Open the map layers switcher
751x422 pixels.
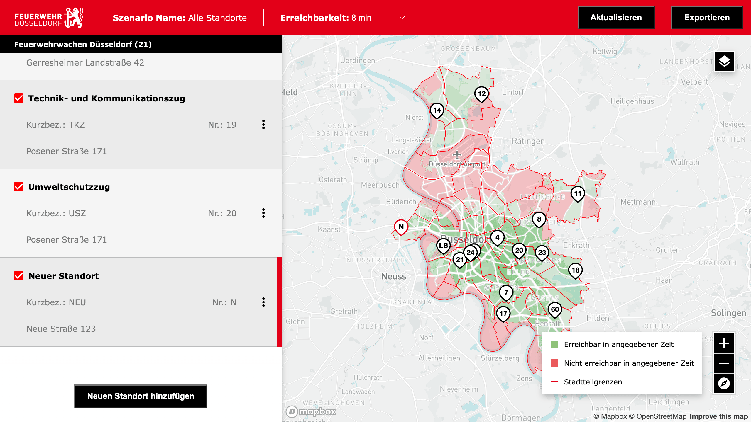724,62
